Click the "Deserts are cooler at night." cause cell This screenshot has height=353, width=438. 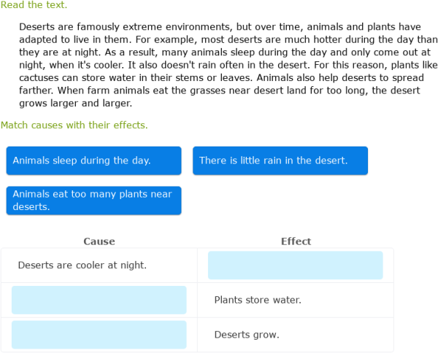pos(82,265)
